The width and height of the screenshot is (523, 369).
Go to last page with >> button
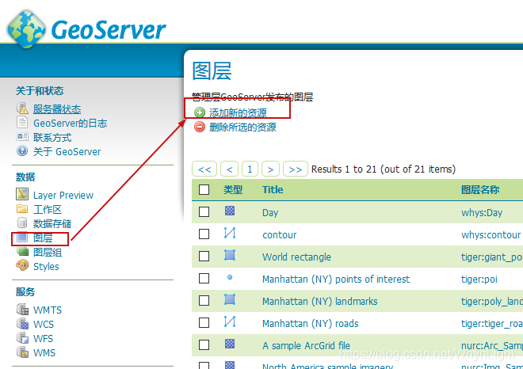[x=296, y=169]
